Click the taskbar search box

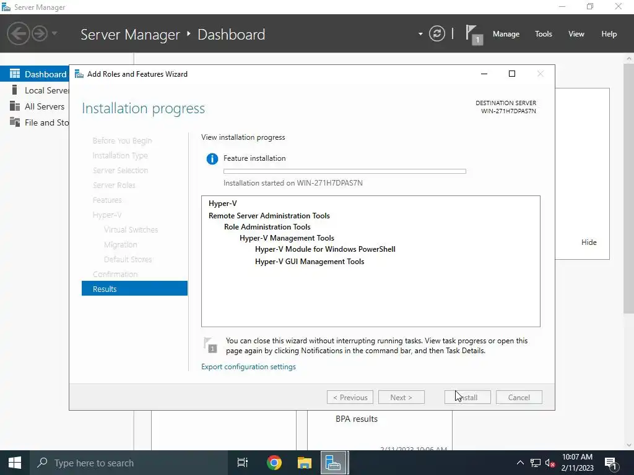tap(129, 463)
